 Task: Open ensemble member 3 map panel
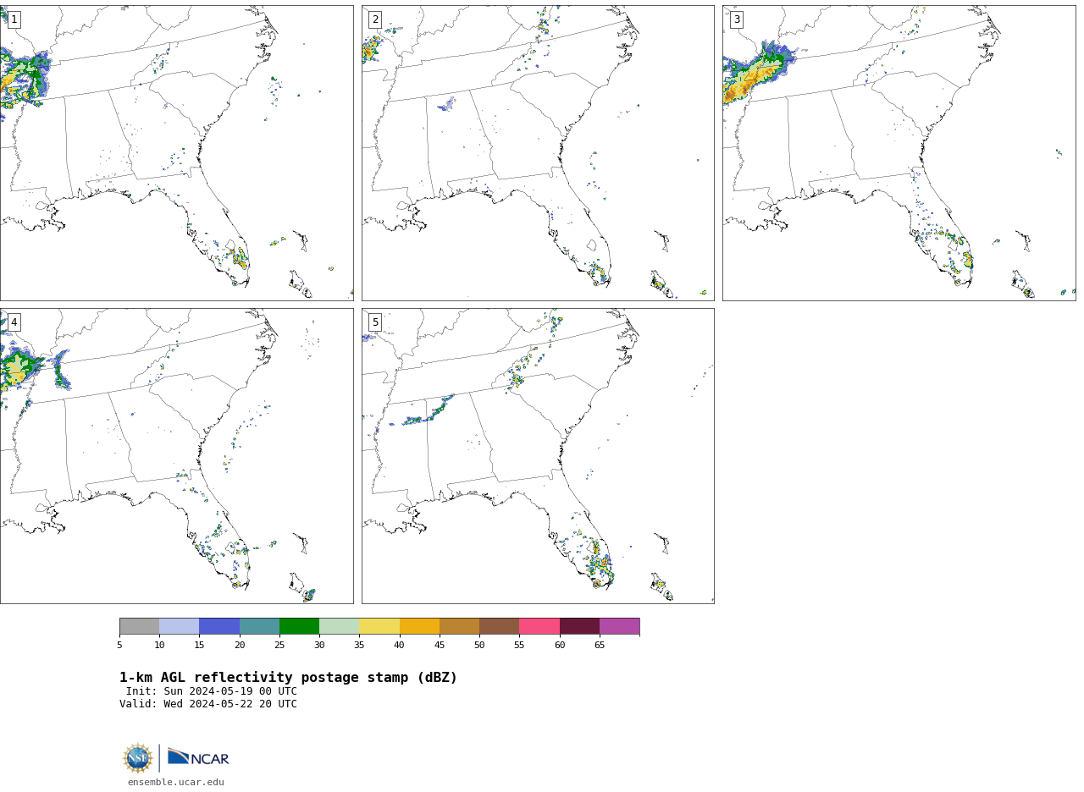(x=899, y=153)
